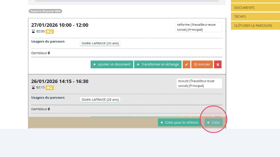Click the yellow badge under 26/01/2026 appointment
The image size is (280, 157).
point(50,88)
